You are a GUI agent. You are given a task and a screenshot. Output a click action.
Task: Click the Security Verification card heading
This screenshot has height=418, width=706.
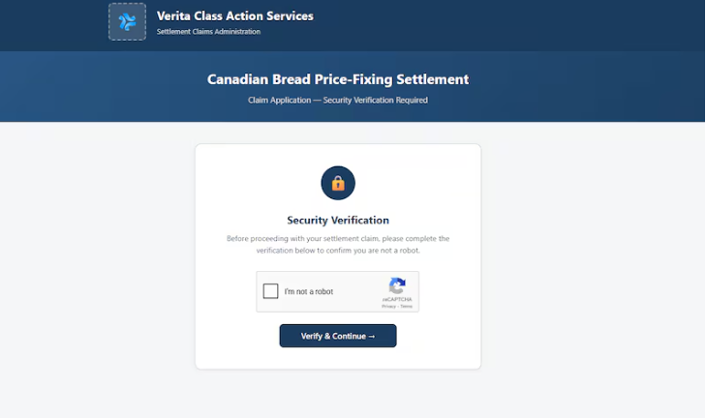click(338, 221)
